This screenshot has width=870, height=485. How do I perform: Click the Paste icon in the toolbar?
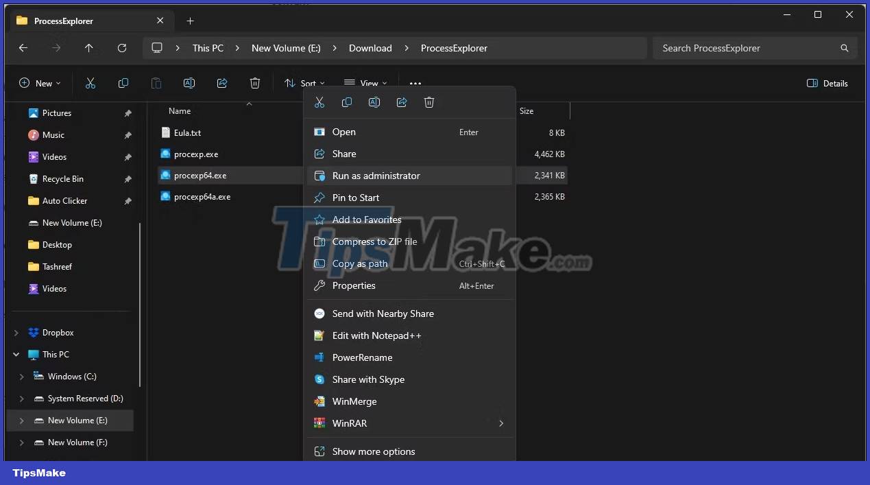[156, 83]
